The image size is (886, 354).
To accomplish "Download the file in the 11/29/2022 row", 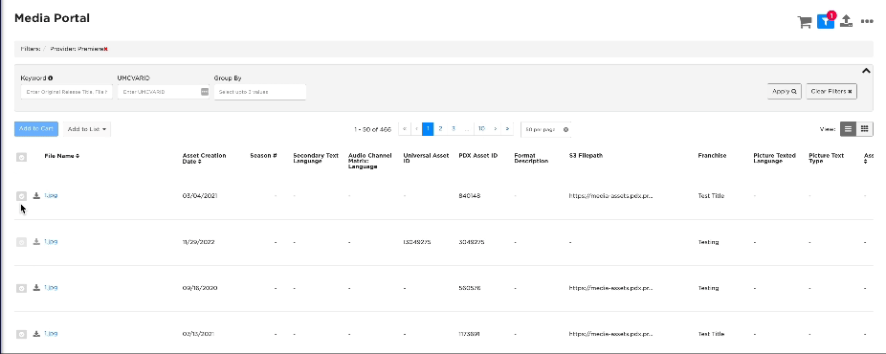I will coord(36,242).
